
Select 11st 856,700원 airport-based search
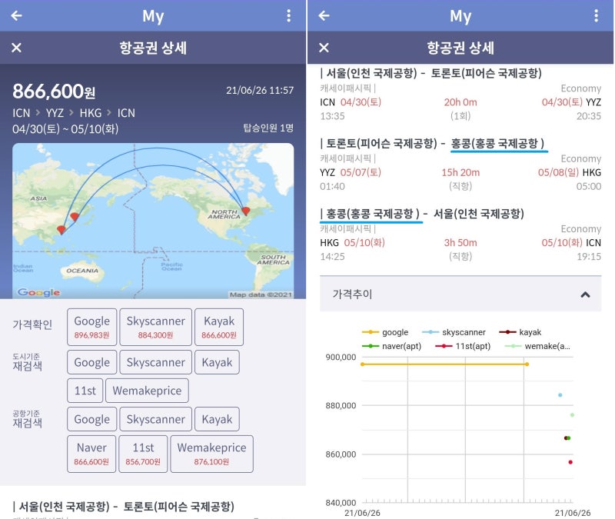point(143,454)
